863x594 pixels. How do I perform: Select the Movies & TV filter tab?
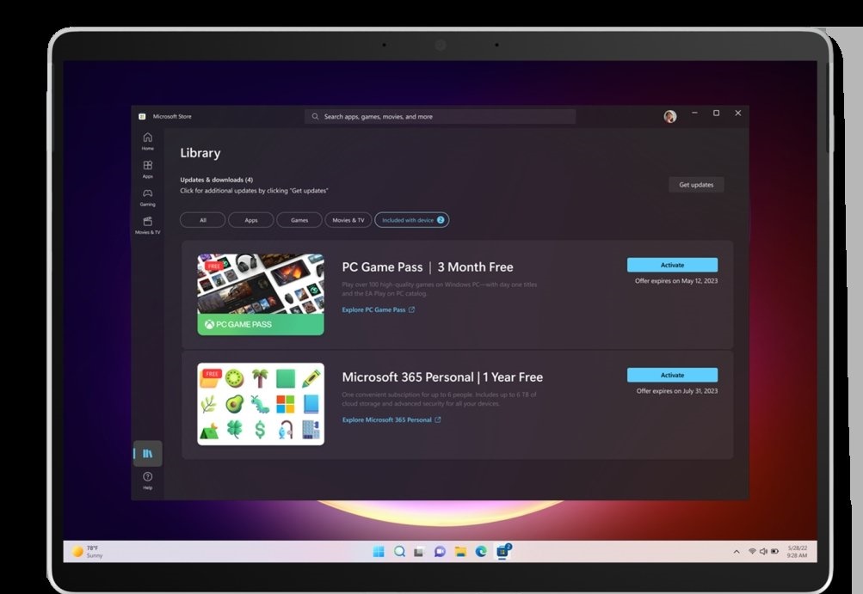348,220
